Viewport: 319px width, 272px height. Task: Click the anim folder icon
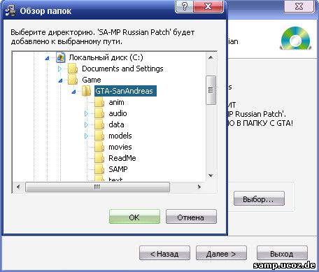tap(99, 102)
